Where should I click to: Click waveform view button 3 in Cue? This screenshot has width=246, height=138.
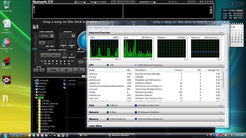(211, 13)
